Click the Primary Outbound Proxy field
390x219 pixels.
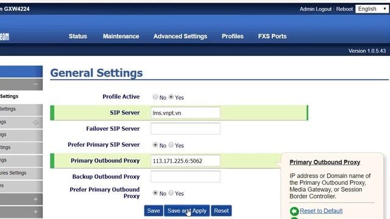185,161
